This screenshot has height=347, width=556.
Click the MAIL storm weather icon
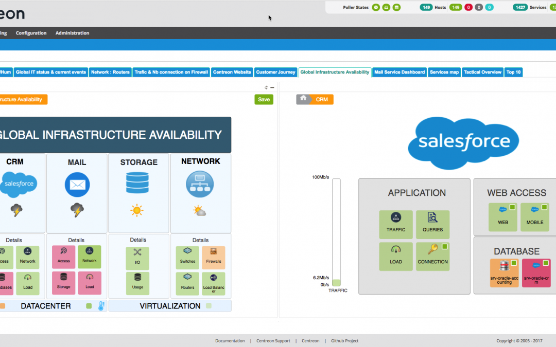77,210
